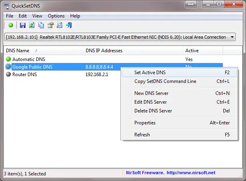246x181 pixels.
Task: Sort by DNS IP Addresses column header
Action: tap(133, 51)
